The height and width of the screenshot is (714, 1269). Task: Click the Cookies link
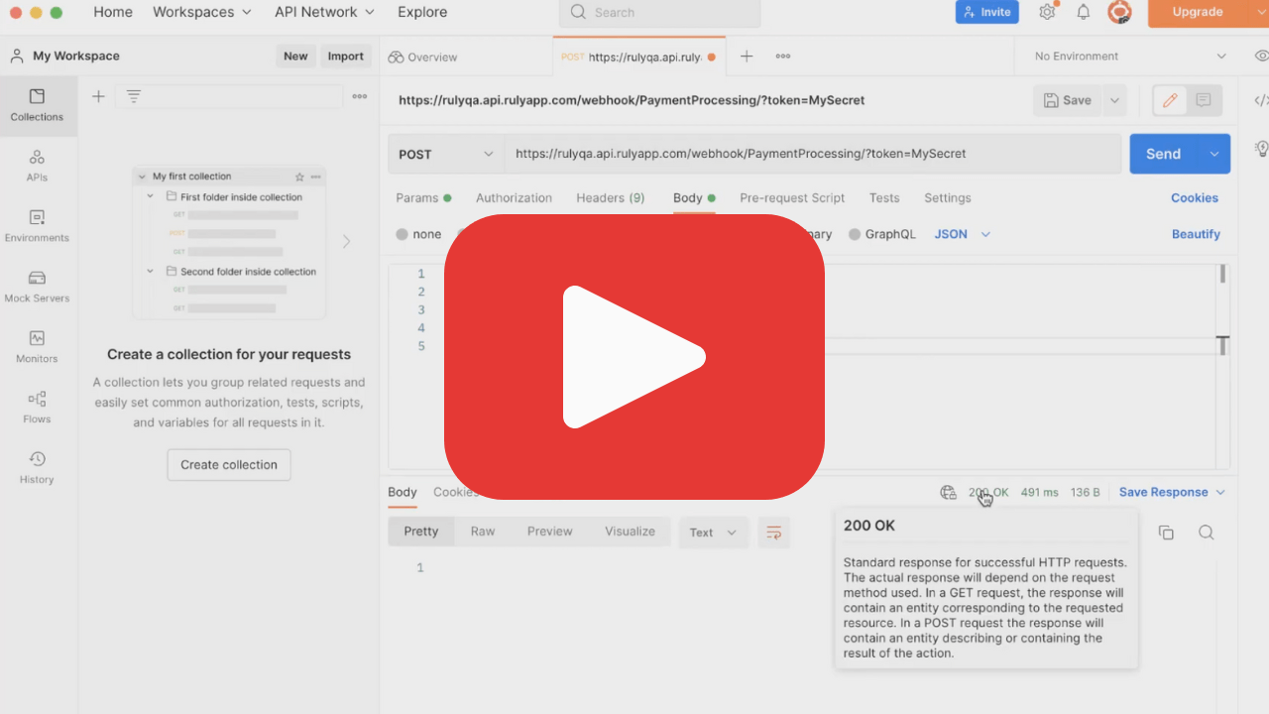coord(1195,197)
